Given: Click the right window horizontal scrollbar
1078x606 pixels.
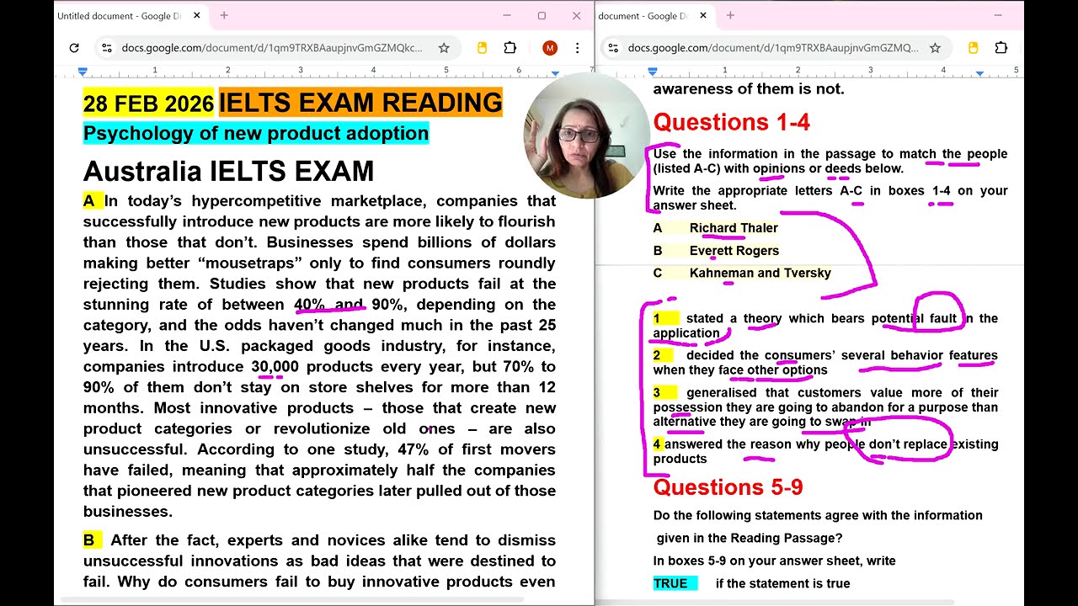Looking at the screenshot, I should point(775,601).
